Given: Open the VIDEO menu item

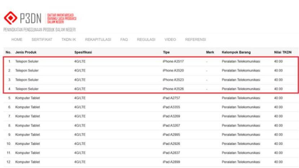Looking at the screenshot, I should [x=170, y=39].
